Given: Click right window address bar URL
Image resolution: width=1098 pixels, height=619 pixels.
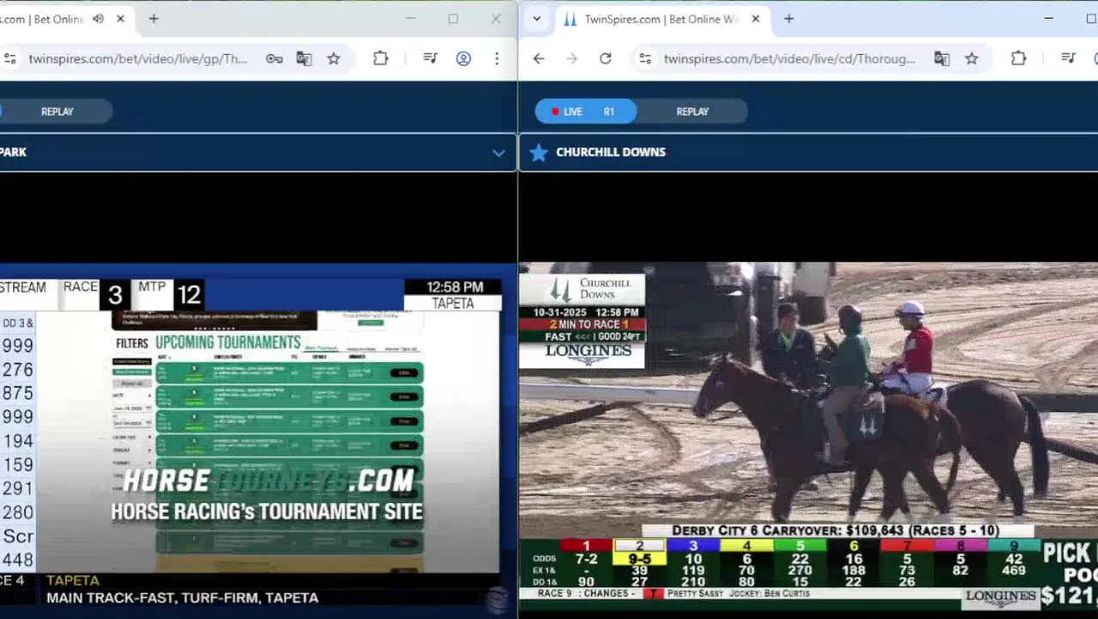Looking at the screenshot, I should [x=790, y=58].
